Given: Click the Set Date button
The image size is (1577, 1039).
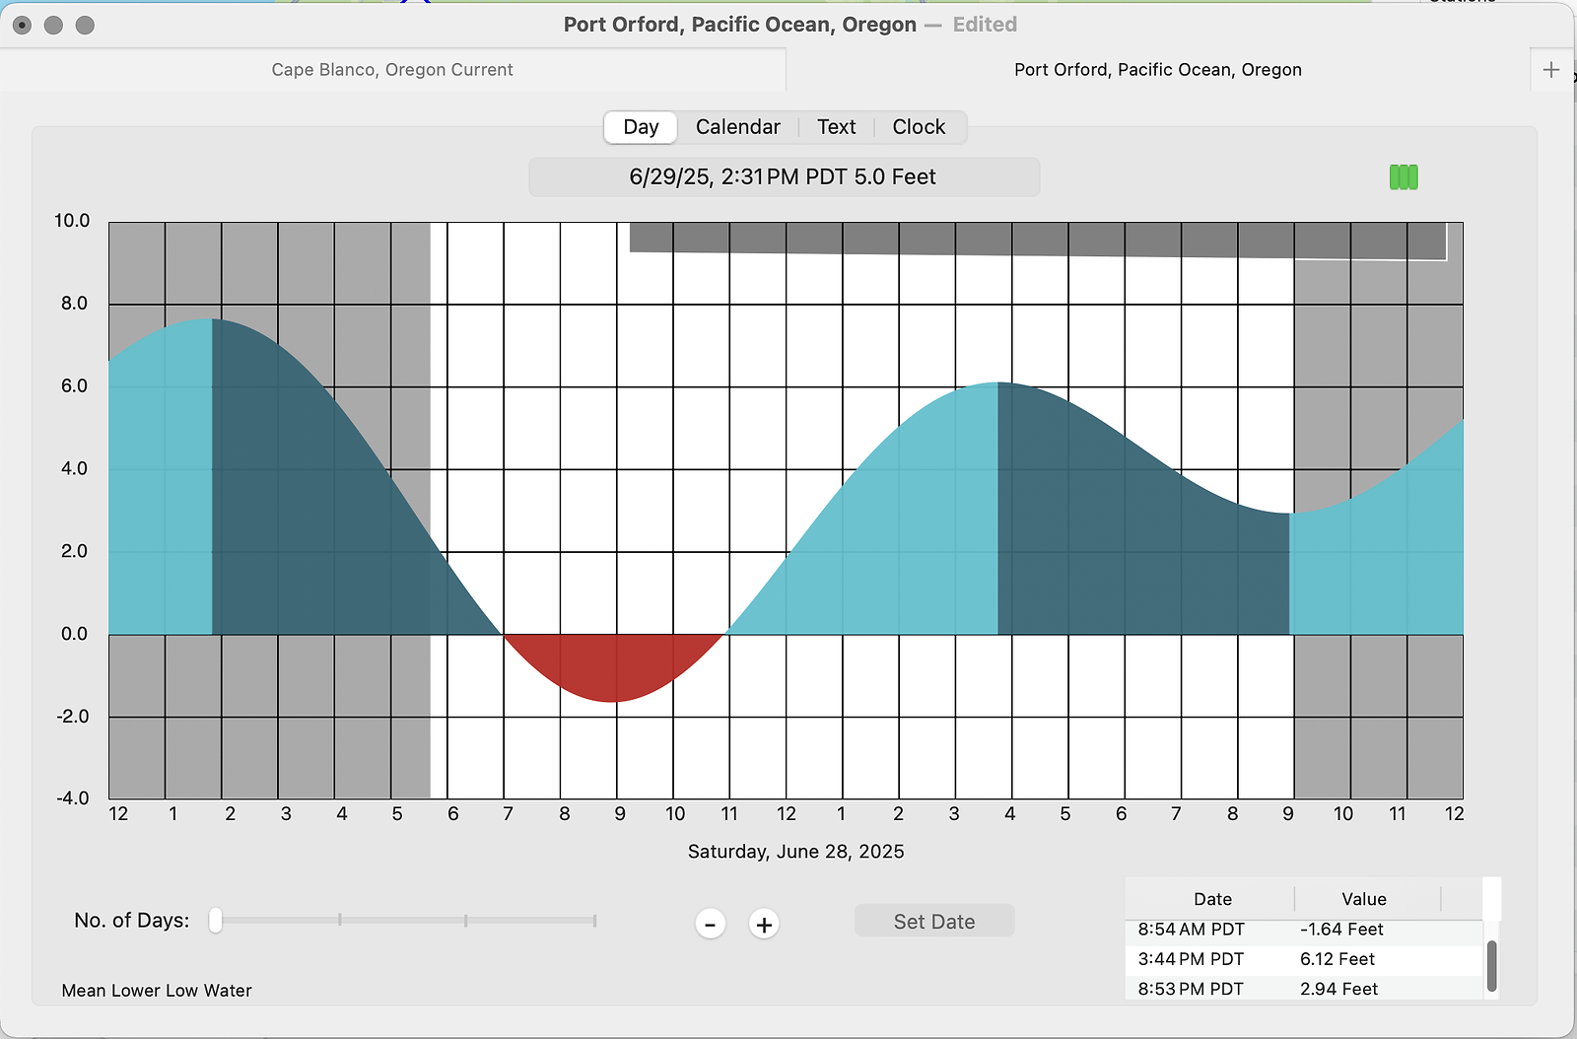Looking at the screenshot, I should (x=933, y=922).
